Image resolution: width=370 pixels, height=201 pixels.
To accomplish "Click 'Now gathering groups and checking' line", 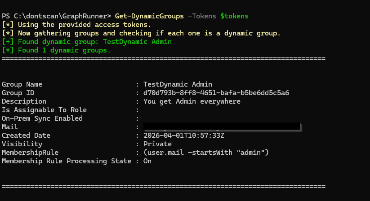I will pyautogui.click(x=141, y=33).
